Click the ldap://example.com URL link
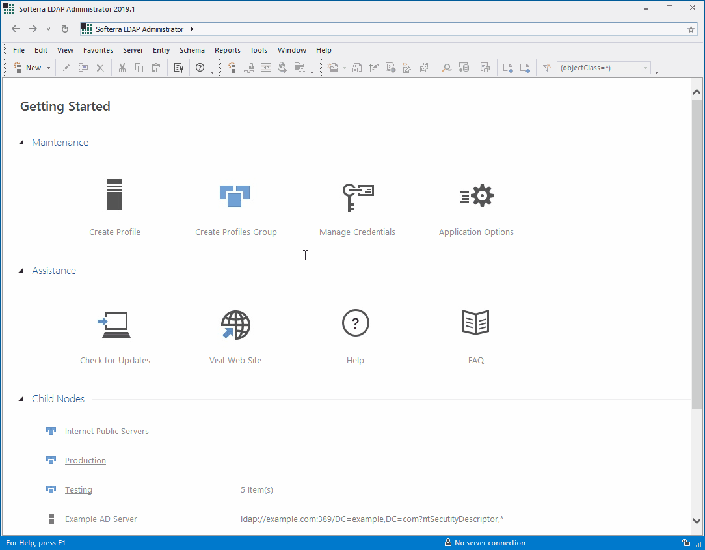This screenshot has width=705, height=550. coord(372,519)
